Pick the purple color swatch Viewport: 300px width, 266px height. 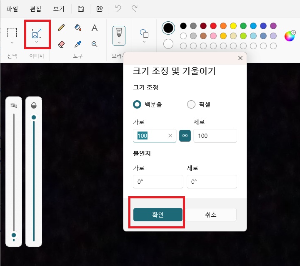273,26
